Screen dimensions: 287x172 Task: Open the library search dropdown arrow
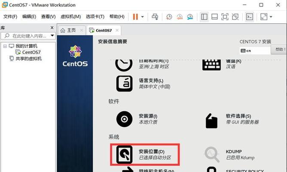tap(52, 36)
